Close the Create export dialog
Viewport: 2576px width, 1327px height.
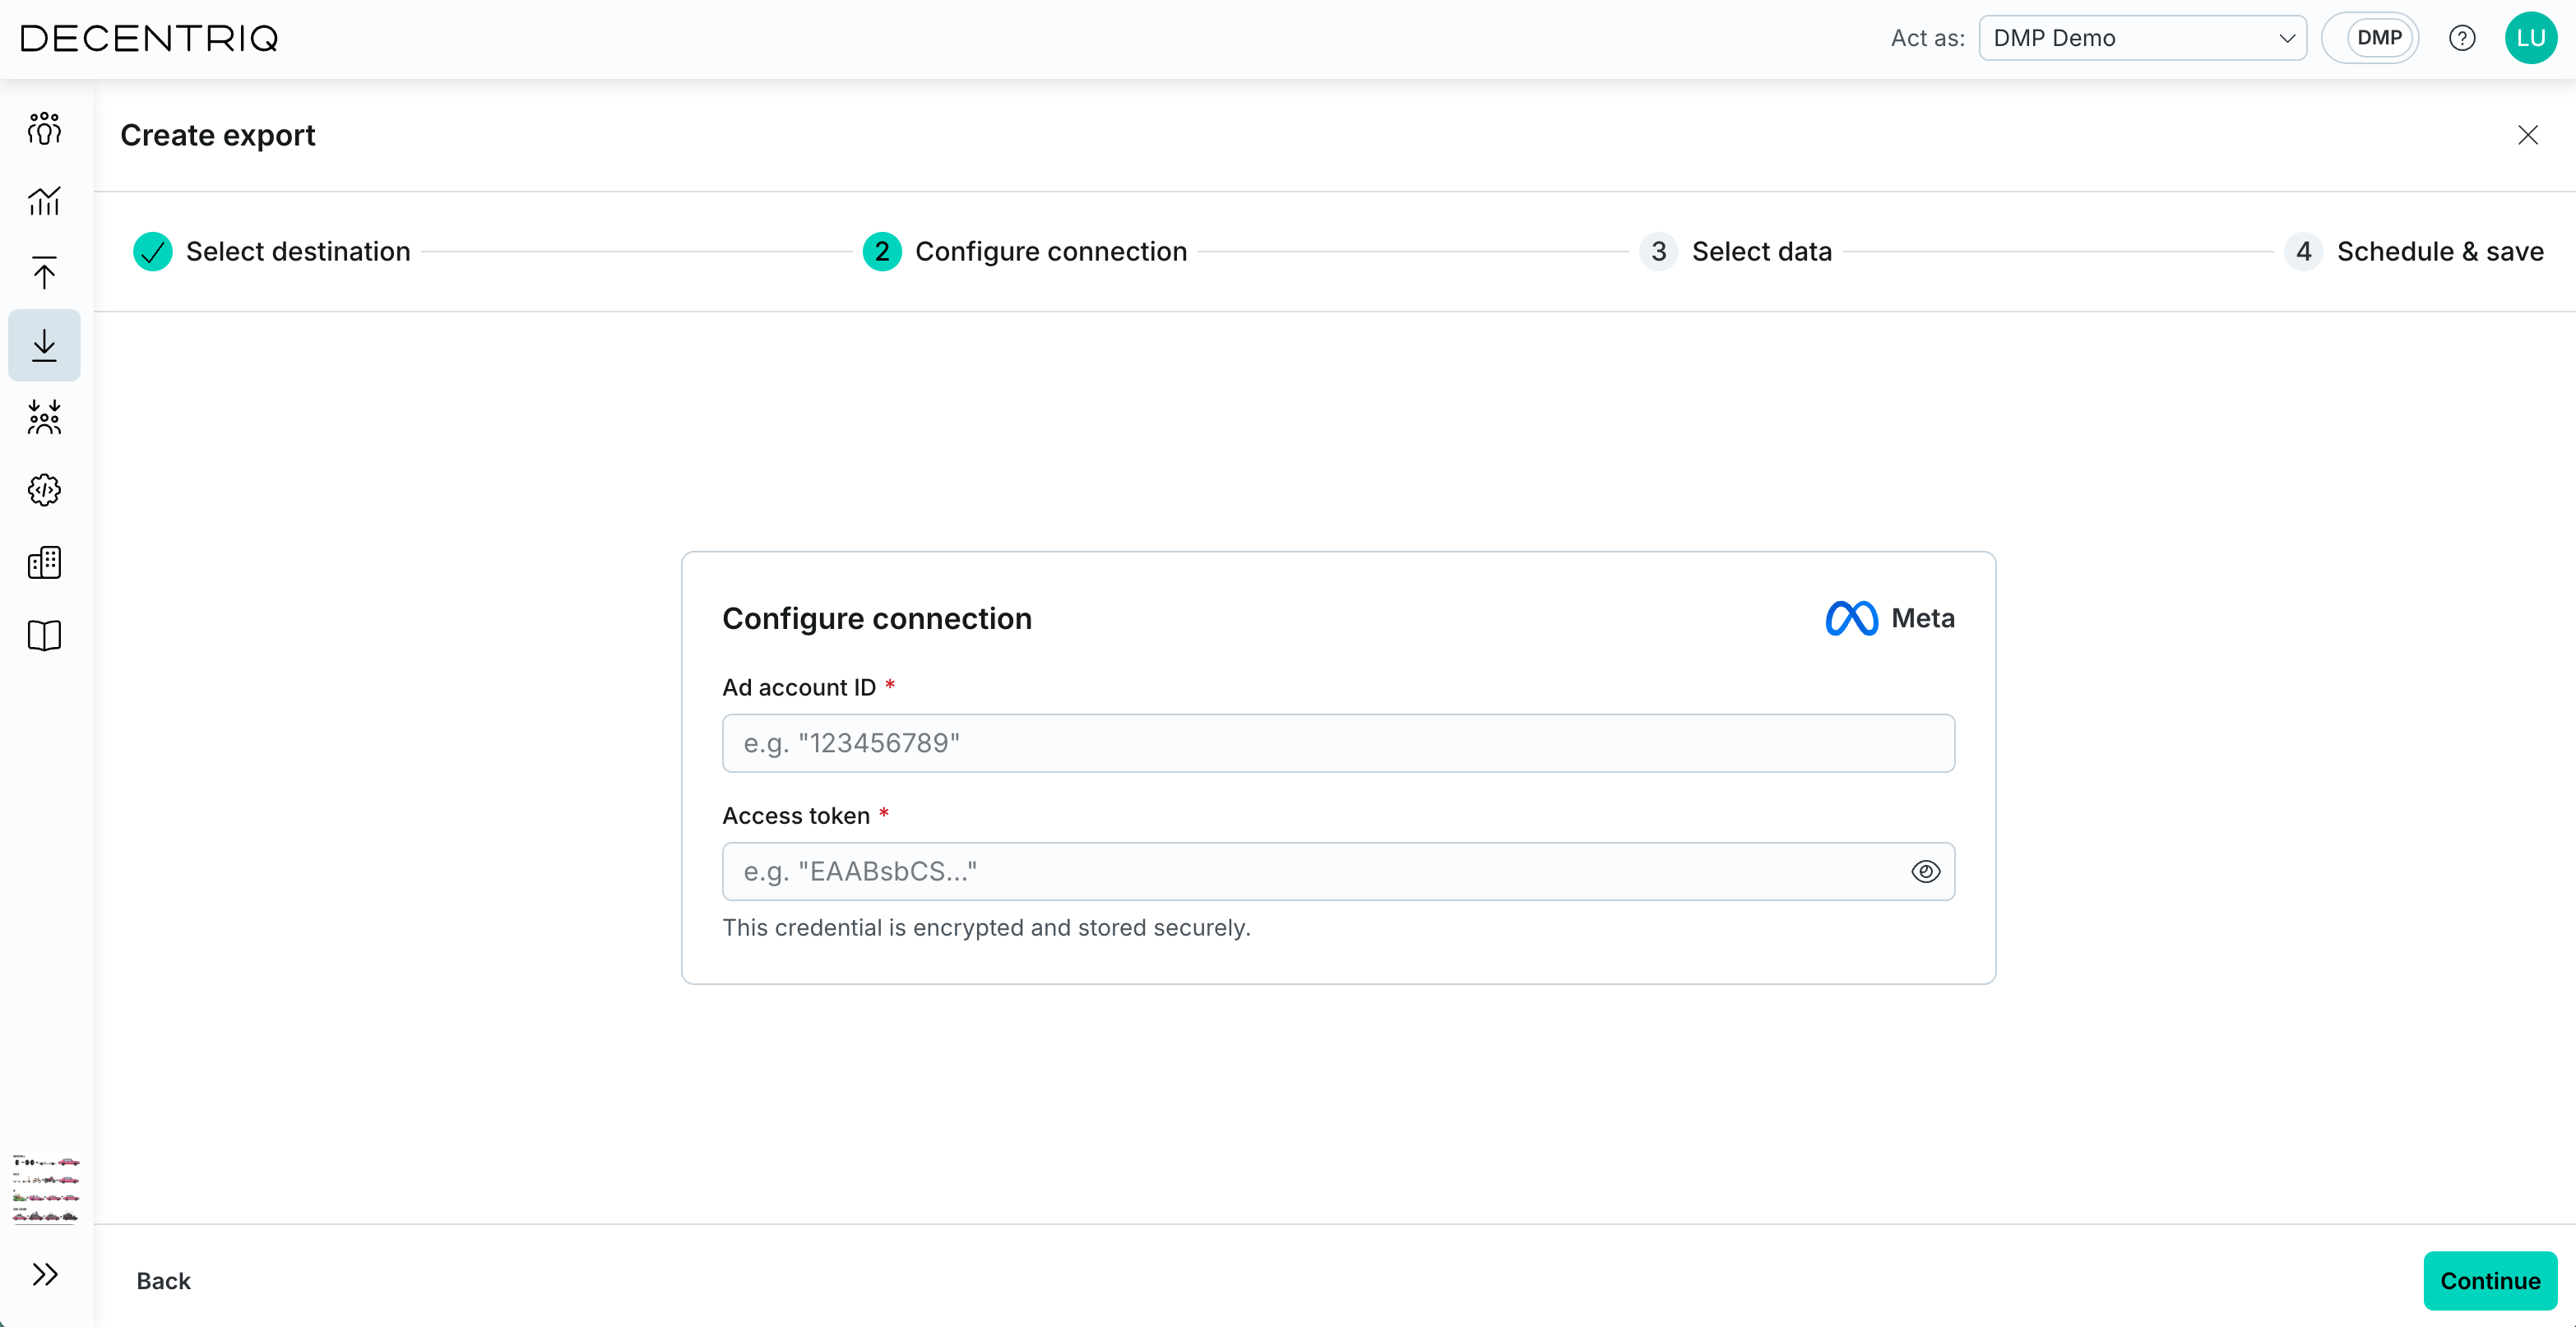tap(2528, 135)
